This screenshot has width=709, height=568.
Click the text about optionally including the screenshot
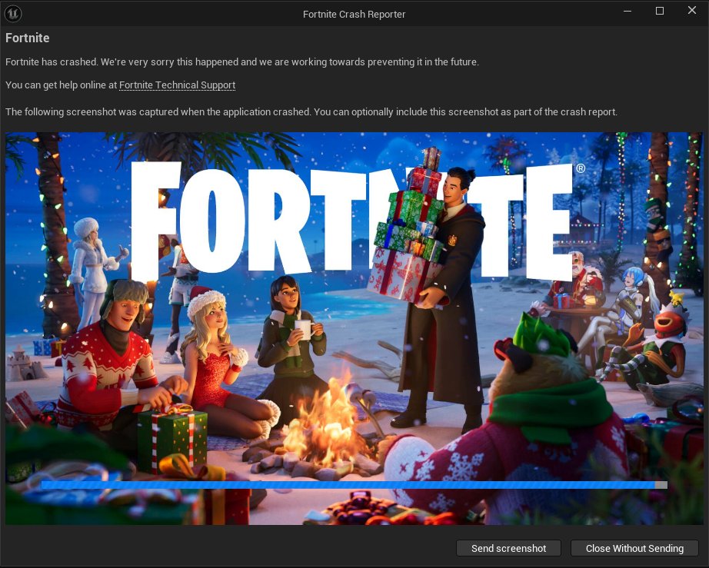click(311, 111)
